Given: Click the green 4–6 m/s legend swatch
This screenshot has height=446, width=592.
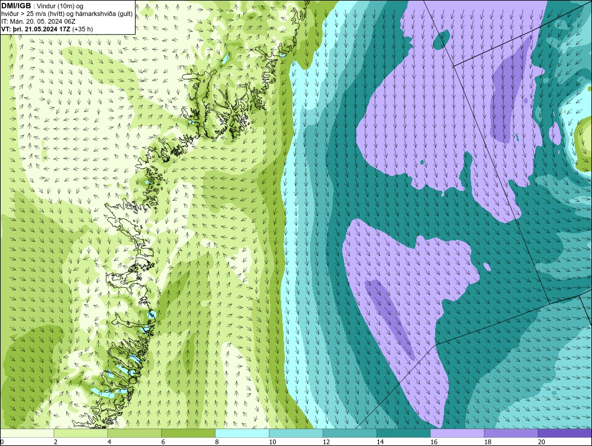Looking at the screenshot, I should point(134,433).
